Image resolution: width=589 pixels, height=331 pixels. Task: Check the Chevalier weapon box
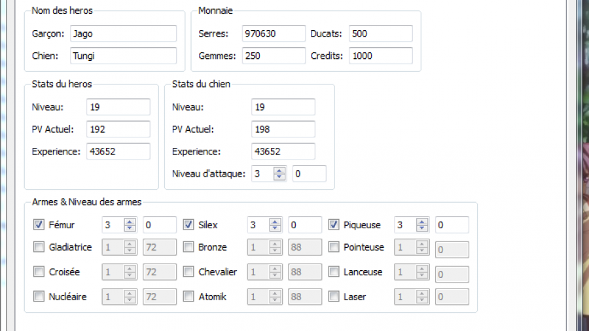click(188, 272)
